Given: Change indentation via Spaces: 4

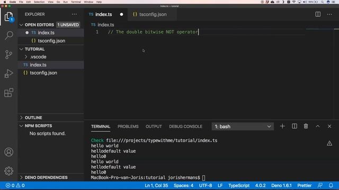Looking at the screenshot, I should [183, 185].
